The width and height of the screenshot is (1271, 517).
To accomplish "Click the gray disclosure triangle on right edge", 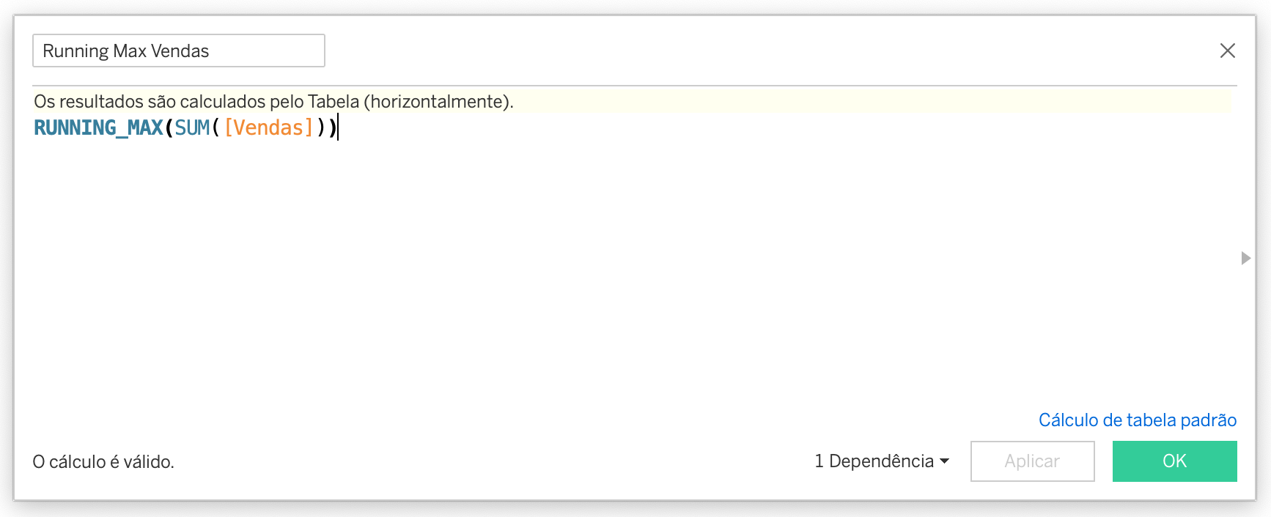I will [x=1247, y=258].
